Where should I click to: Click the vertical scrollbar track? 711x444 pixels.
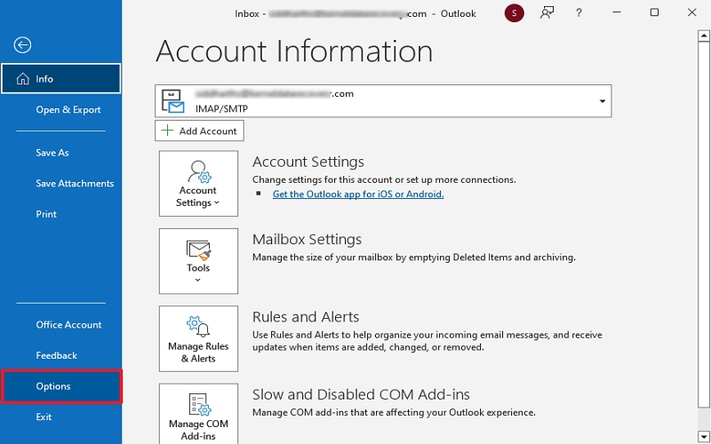click(704, 419)
